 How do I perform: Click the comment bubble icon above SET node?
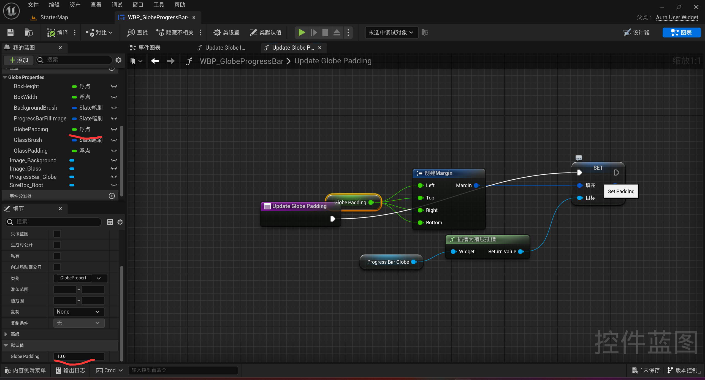[x=579, y=158]
